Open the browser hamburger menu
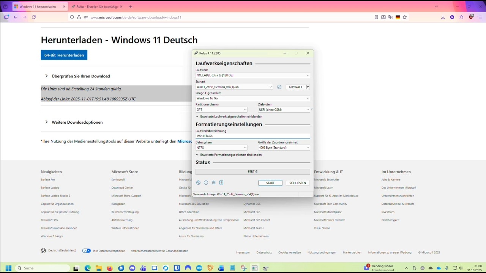 480,17
